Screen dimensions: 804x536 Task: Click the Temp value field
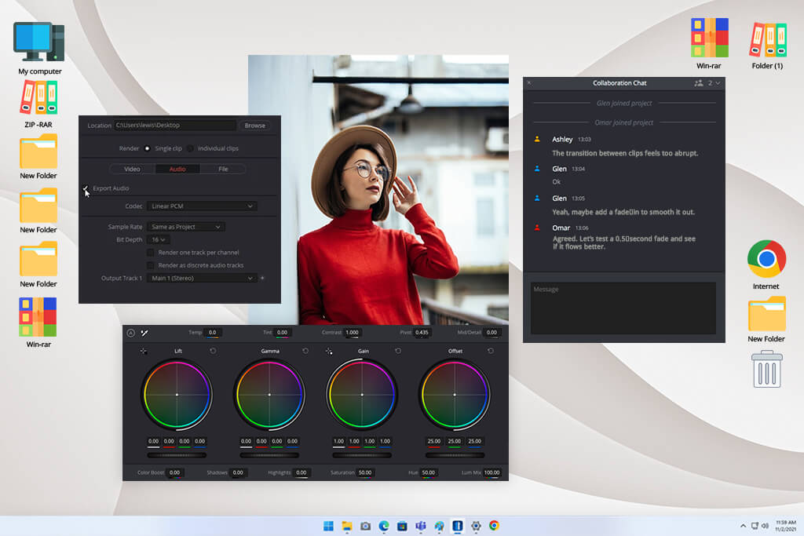point(212,333)
